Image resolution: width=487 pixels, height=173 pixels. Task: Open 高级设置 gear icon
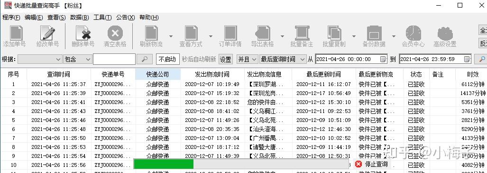click(x=445, y=33)
